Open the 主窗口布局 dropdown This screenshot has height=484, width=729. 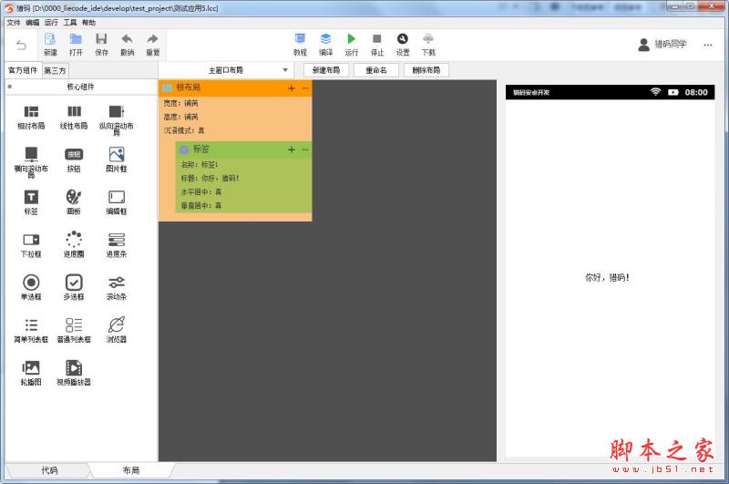[225, 70]
